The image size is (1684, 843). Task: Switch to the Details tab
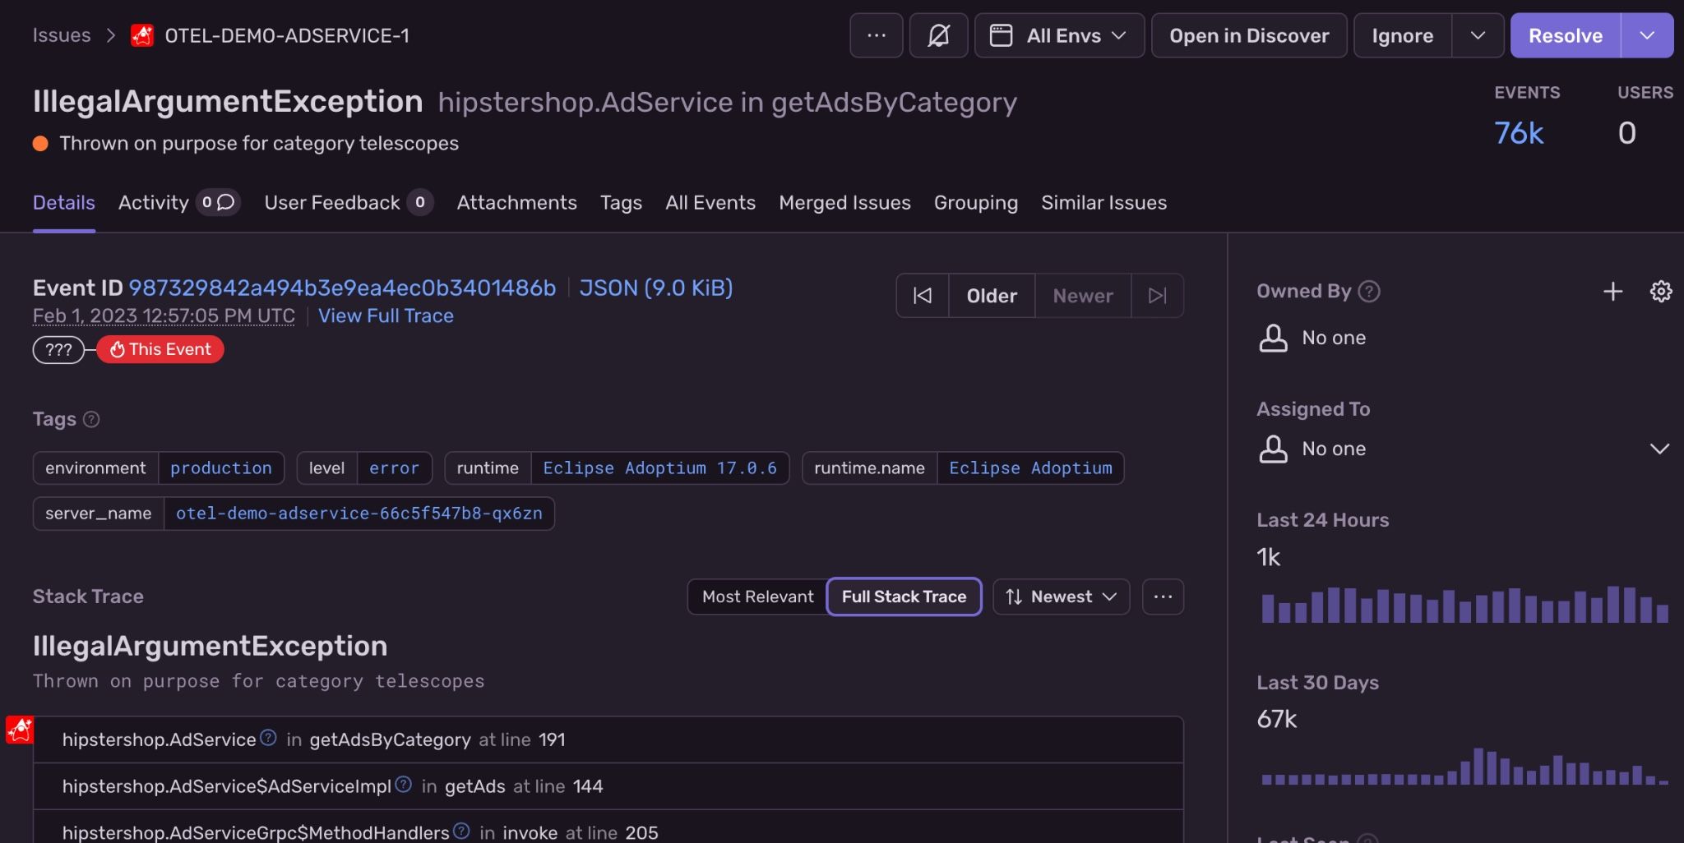[x=64, y=202]
